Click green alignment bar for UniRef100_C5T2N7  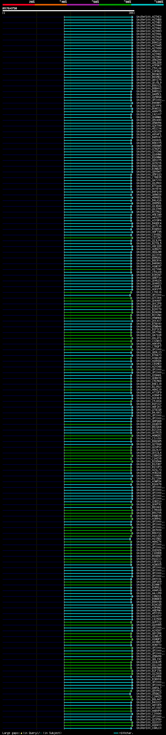pyautogui.click(x=99, y=238)
